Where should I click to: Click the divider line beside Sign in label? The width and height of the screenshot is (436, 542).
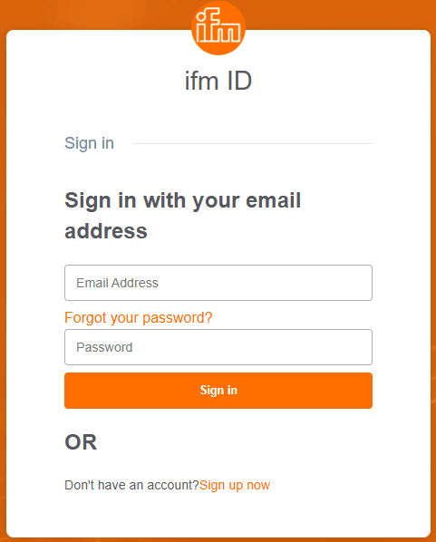coord(252,143)
